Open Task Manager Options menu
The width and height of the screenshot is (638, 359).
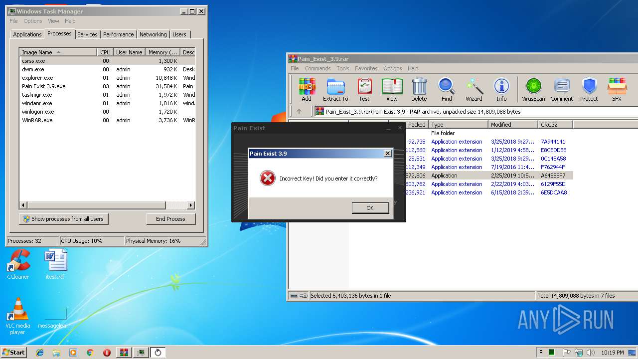[x=33, y=21]
